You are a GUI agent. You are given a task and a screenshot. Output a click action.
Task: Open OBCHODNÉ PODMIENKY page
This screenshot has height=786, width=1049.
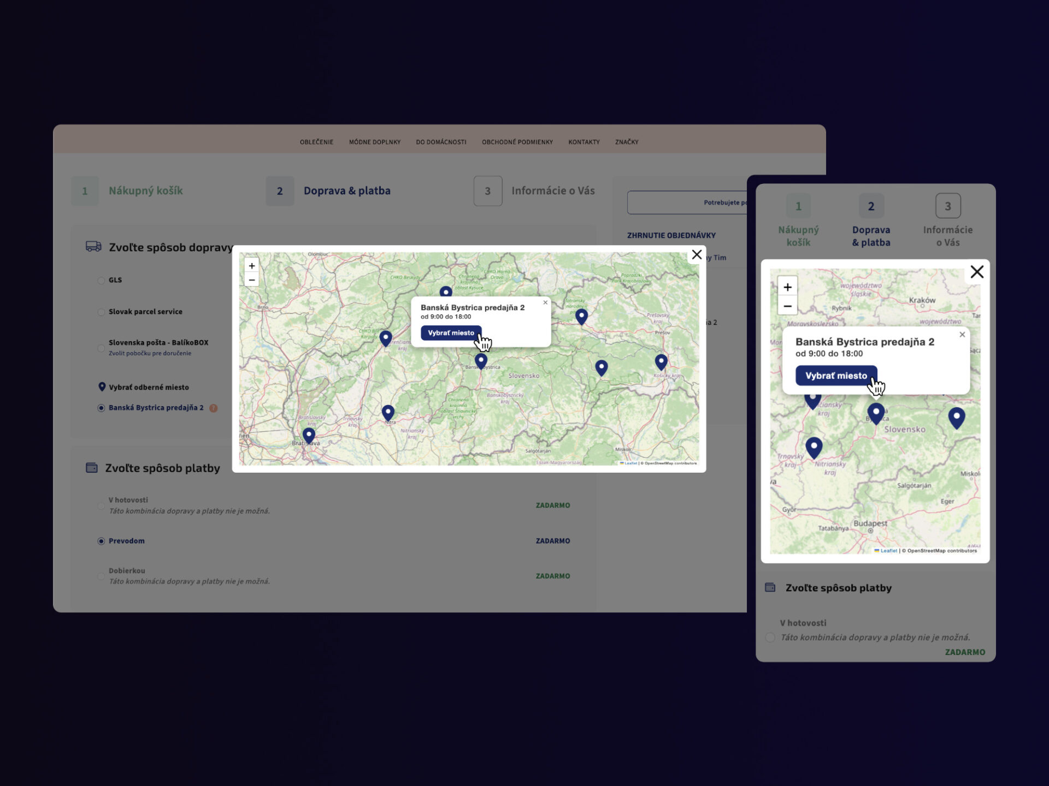coord(517,142)
